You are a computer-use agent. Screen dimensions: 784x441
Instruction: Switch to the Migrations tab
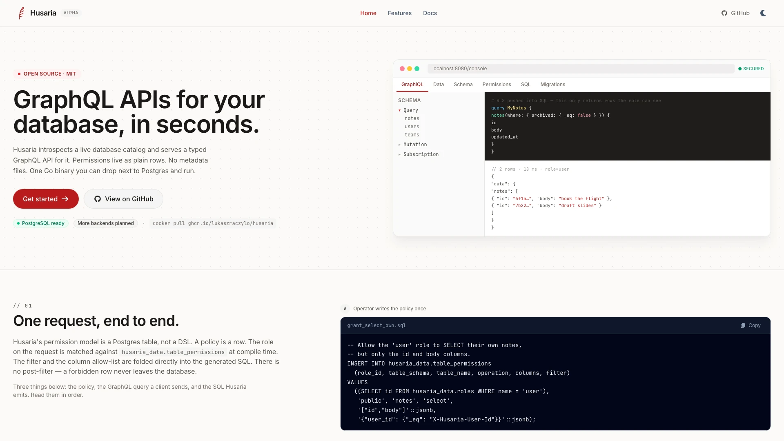(553, 85)
